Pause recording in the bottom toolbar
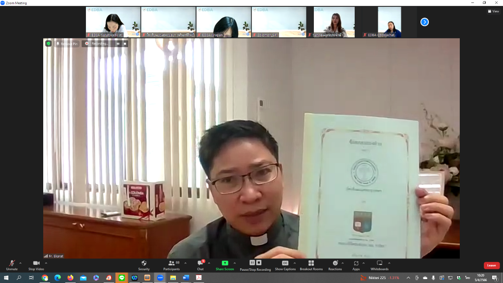 pos(252,263)
